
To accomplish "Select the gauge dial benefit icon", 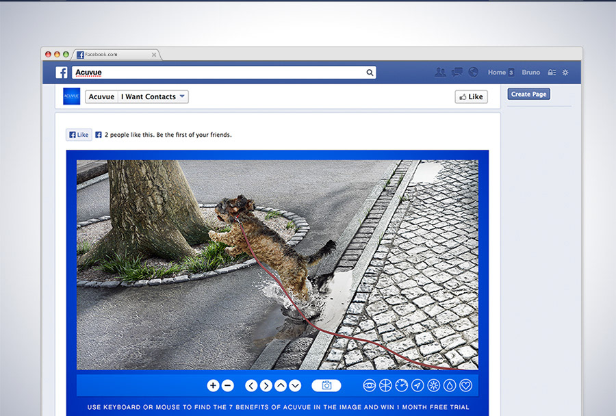I will coord(402,386).
